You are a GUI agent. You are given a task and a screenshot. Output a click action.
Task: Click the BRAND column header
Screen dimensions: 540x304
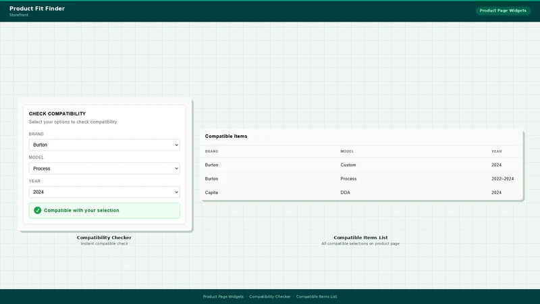211,151
